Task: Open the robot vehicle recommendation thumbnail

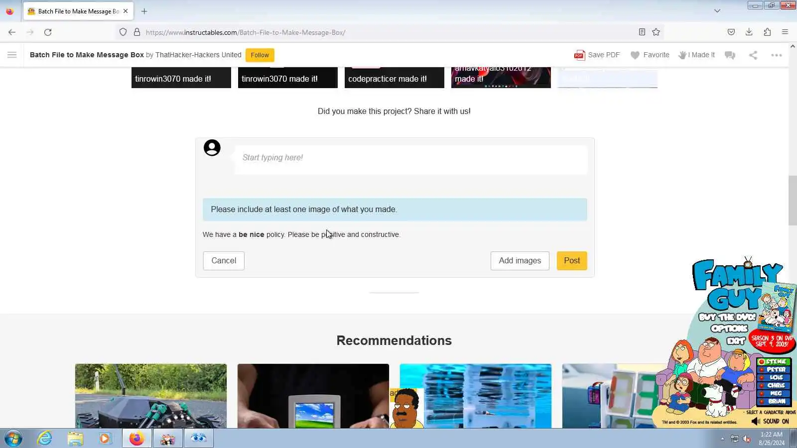Action: click(151, 396)
